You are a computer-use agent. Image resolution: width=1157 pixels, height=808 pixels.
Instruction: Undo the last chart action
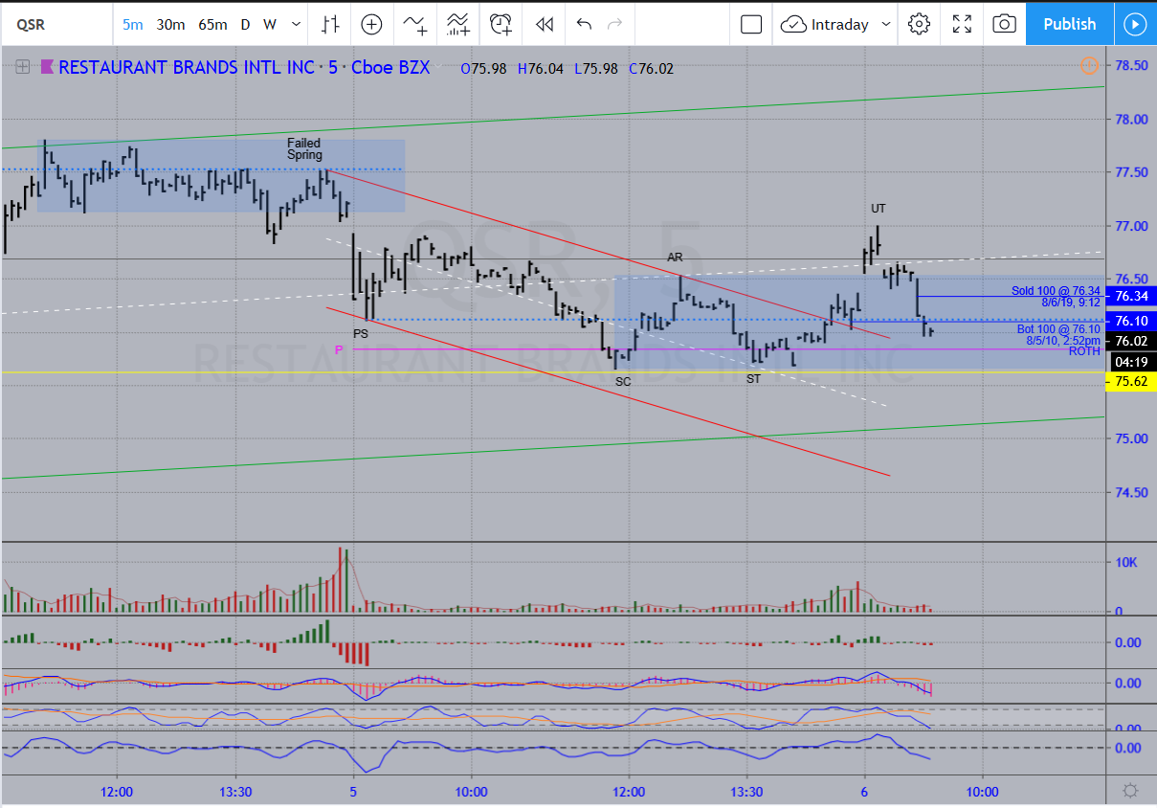585,24
